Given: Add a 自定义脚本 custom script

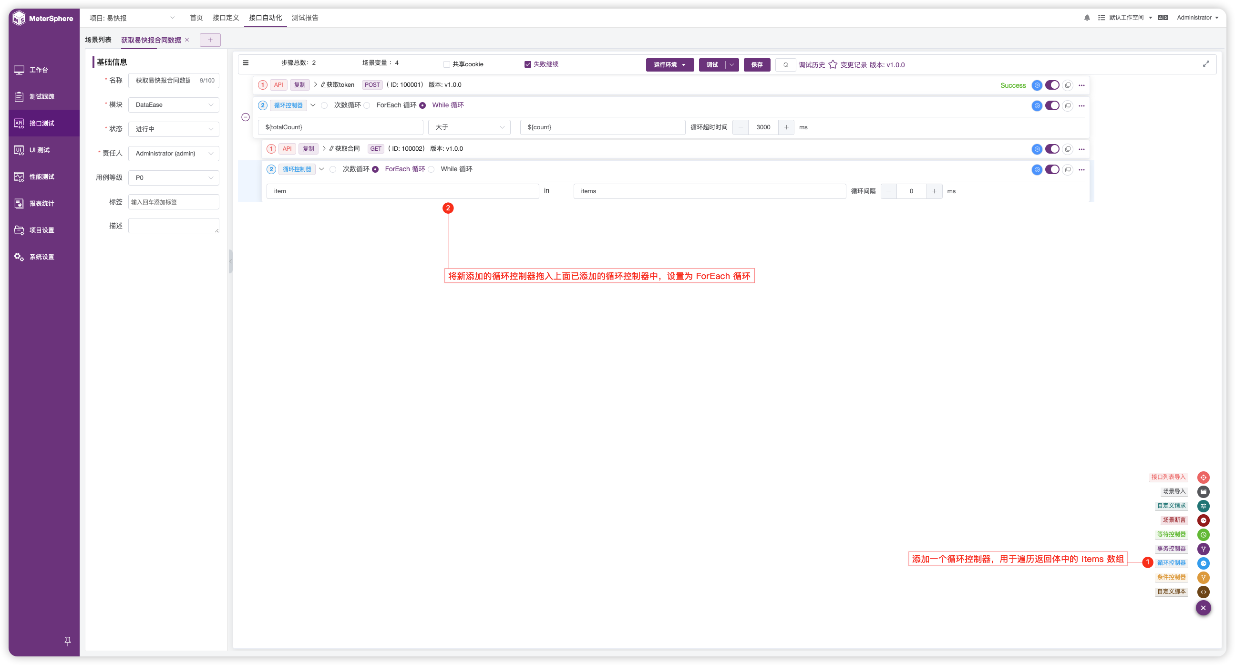Looking at the screenshot, I should [1204, 592].
